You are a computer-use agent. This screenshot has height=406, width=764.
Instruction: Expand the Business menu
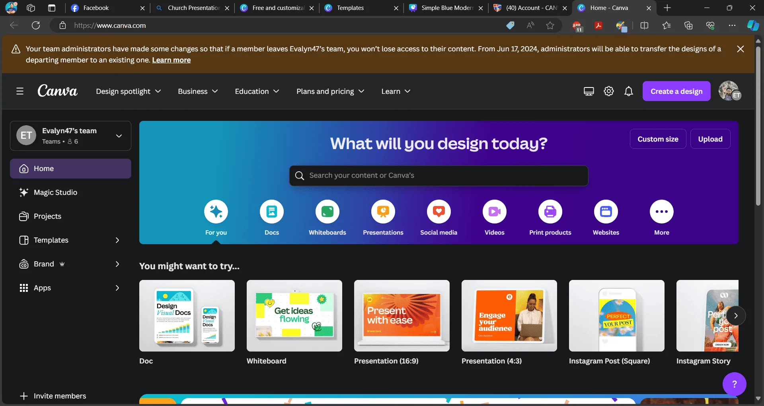click(x=198, y=91)
